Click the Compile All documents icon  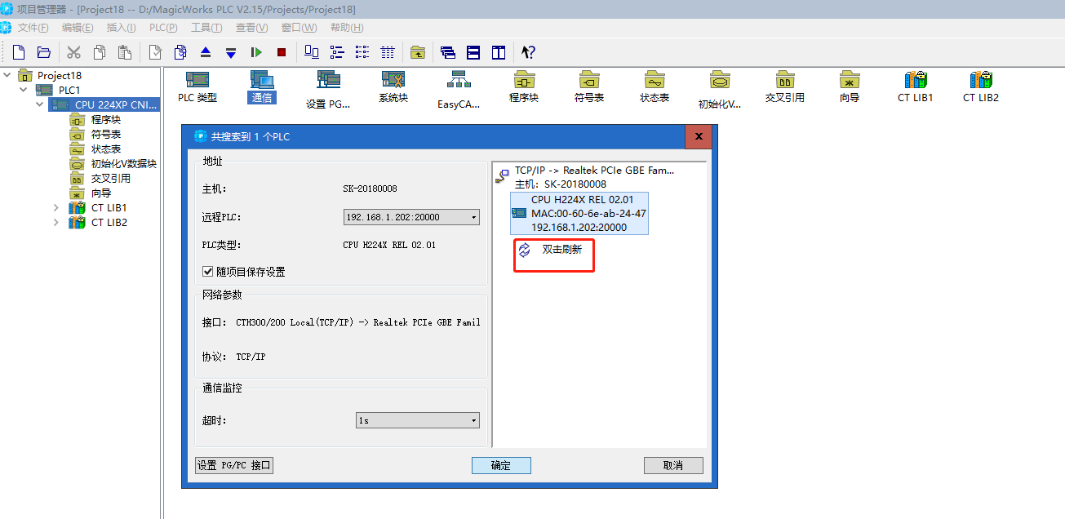pos(180,52)
